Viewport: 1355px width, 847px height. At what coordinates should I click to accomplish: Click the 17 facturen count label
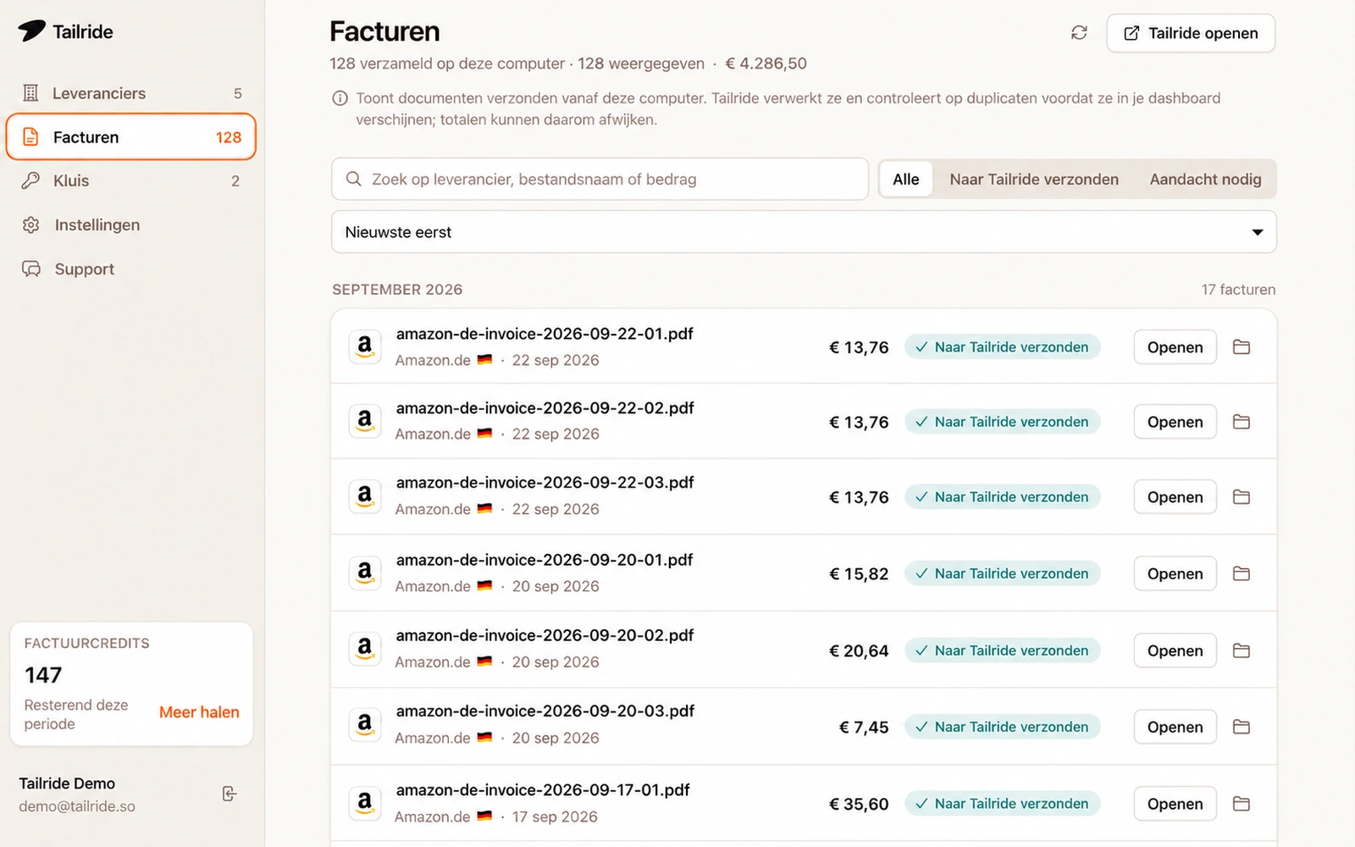point(1238,290)
